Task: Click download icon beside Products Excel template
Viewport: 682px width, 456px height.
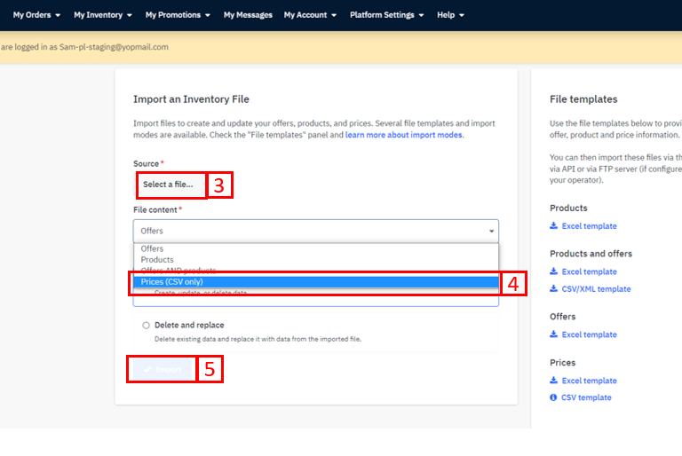Action: (x=554, y=226)
